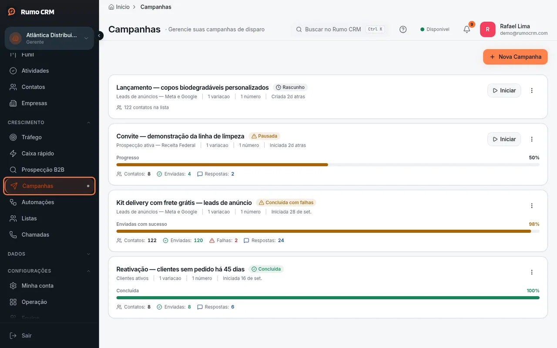The height and width of the screenshot is (348, 557).
Task: Open the Atlântica Distribui... workspace switcher
Action: [x=49, y=38]
